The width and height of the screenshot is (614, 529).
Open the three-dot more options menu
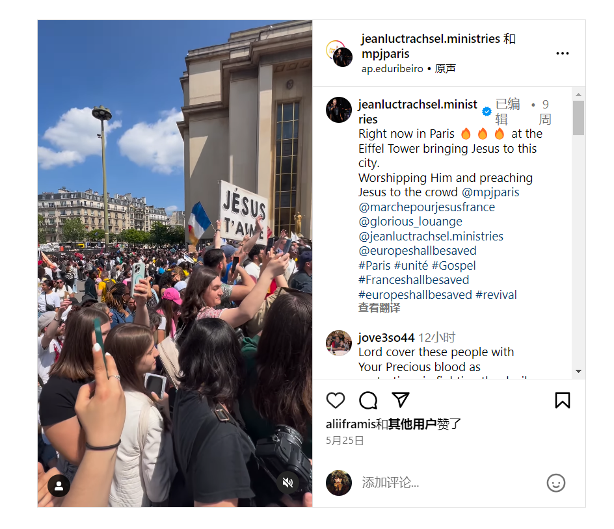pyautogui.click(x=563, y=53)
